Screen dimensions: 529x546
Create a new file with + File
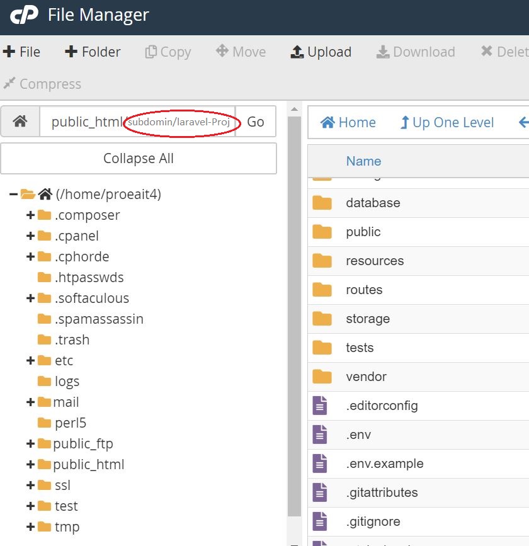[x=21, y=52]
